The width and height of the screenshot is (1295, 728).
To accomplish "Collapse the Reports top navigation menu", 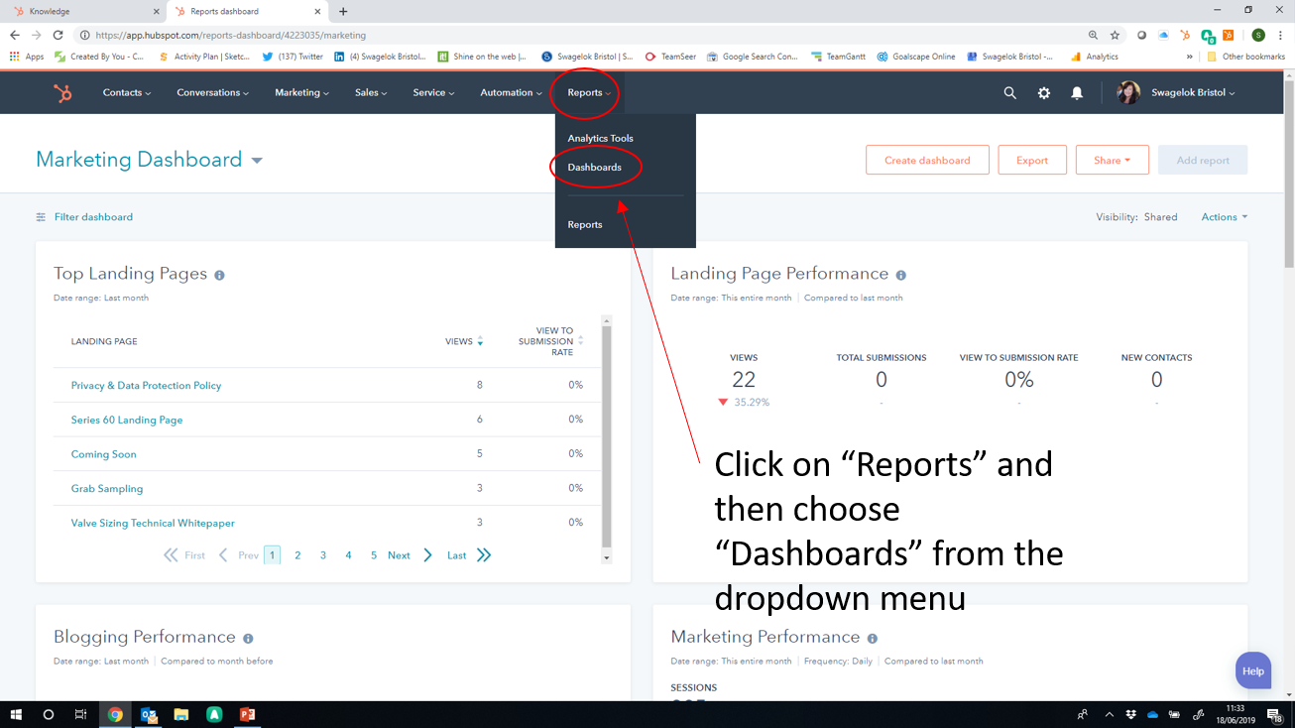I will (x=589, y=93).
